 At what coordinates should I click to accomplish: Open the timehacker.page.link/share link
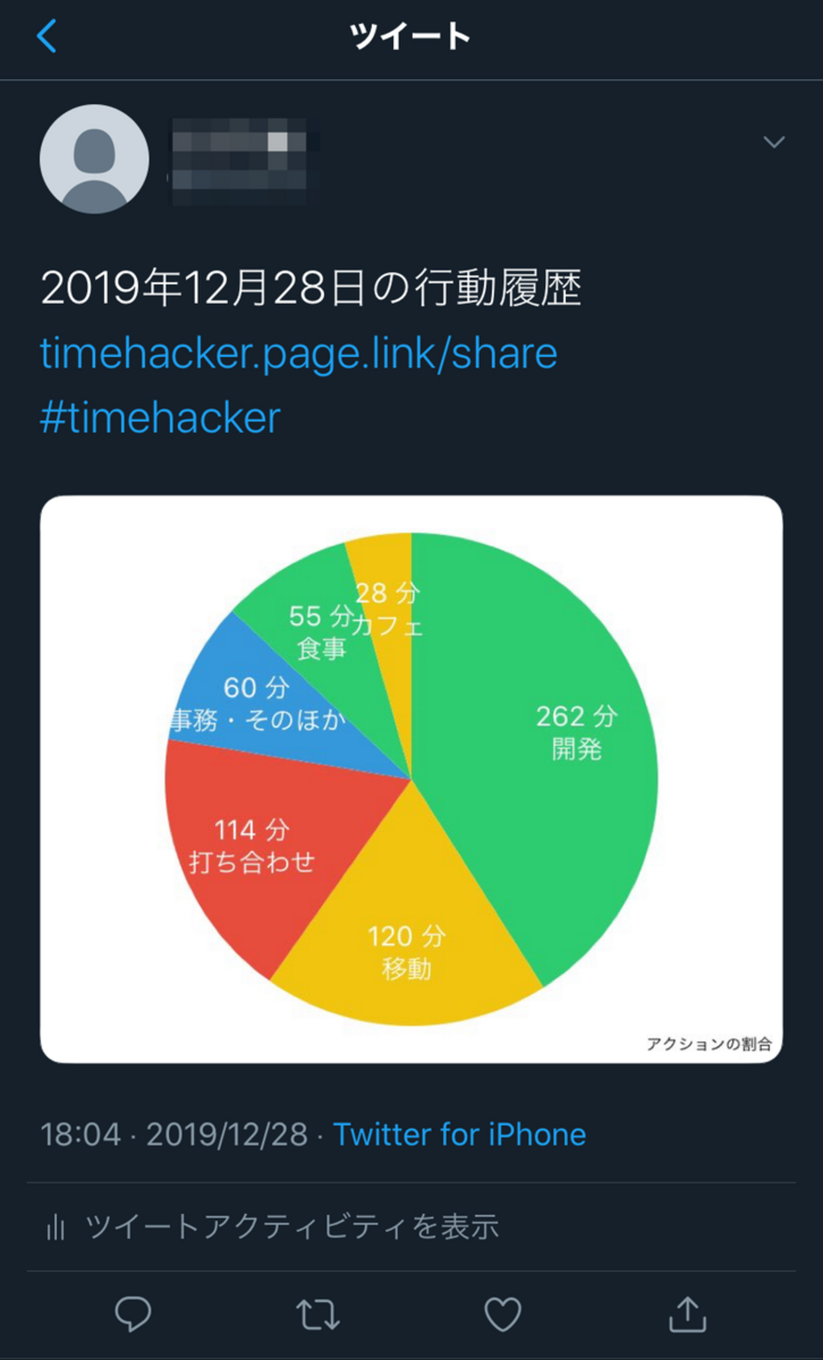pos(298,353)
